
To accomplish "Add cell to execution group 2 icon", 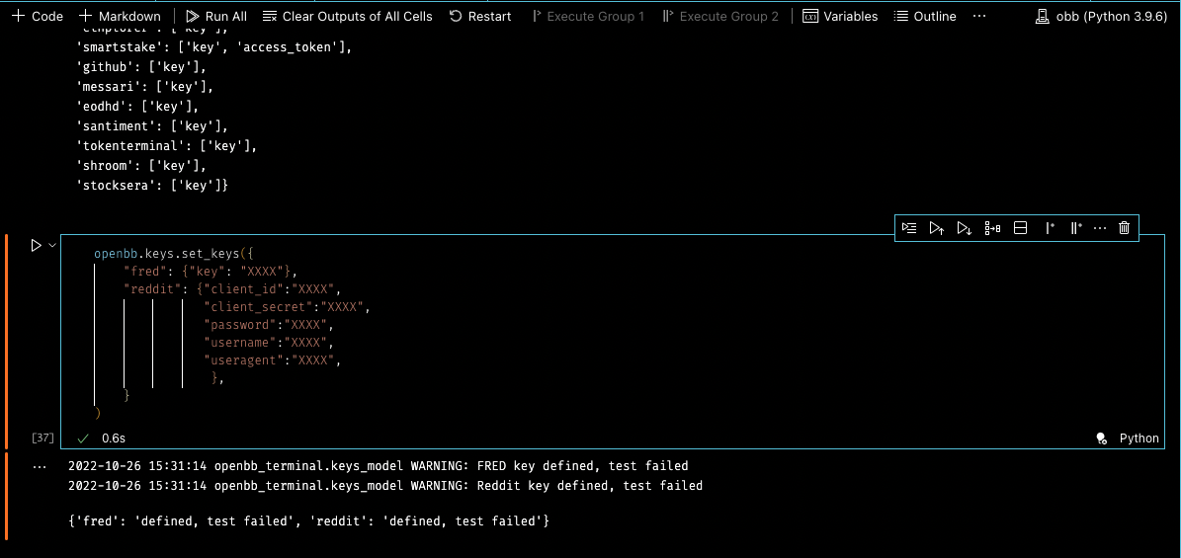I will click(1076, 228).
